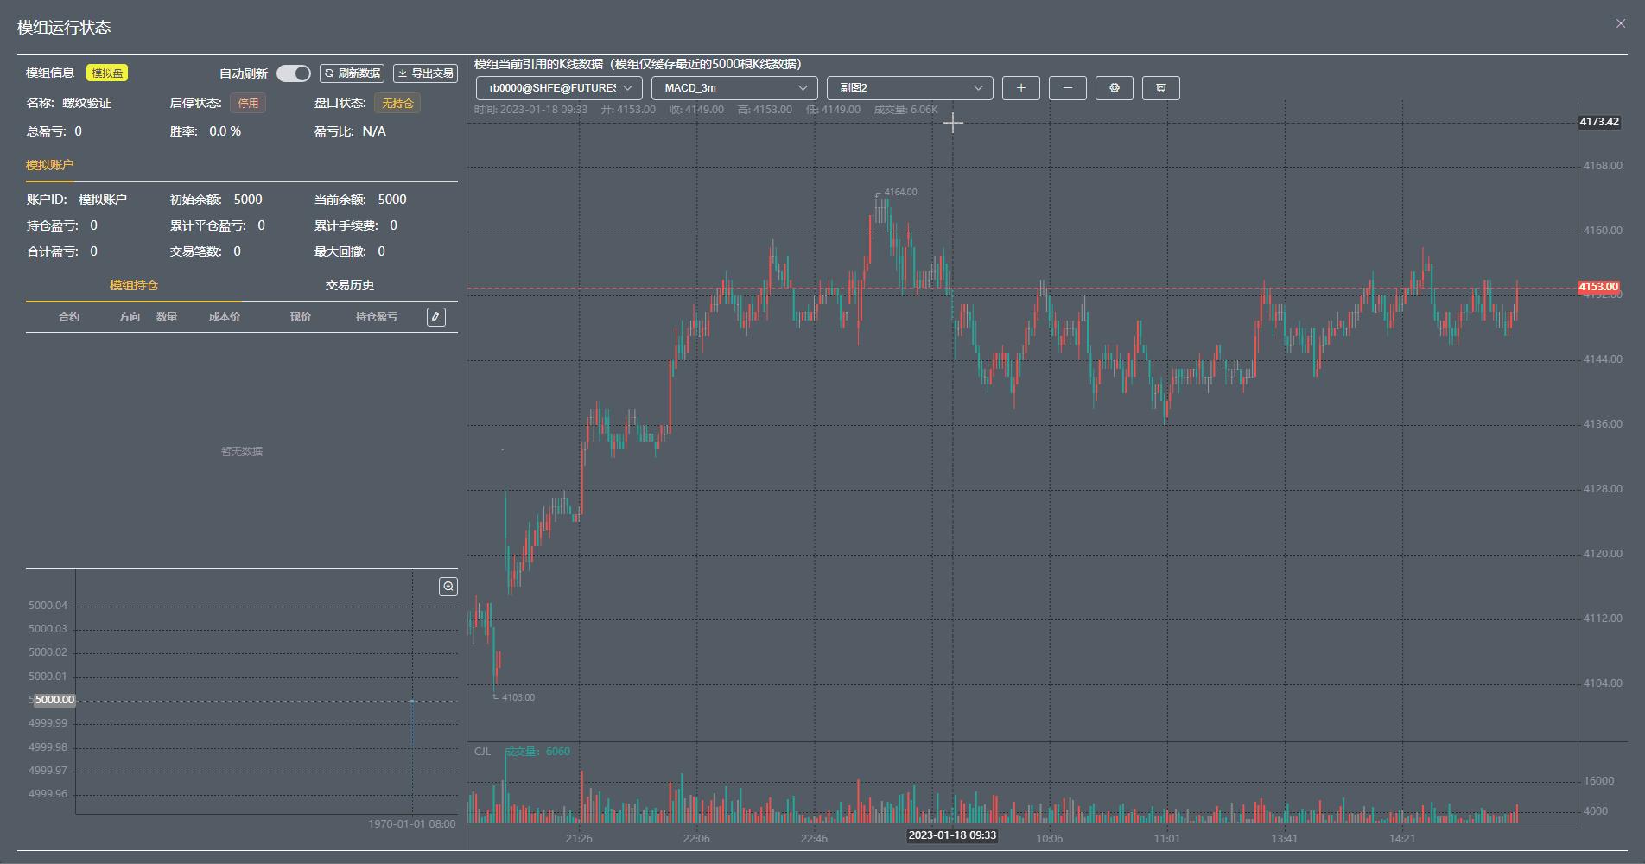Select the 模拟账户 account tab
The width and height of the screenshot is (1645, 864).
tap(50, 165)
